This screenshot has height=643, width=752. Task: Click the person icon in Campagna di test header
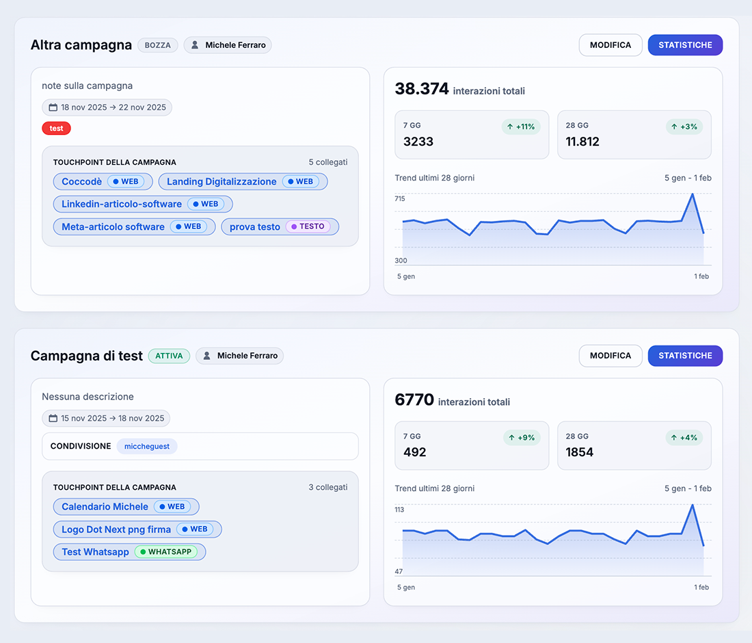click(206, 356)
